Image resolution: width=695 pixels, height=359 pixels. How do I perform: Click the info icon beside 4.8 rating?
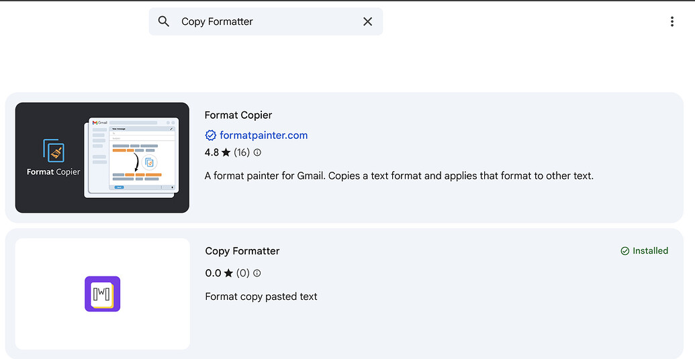click(x=257, y=152)
